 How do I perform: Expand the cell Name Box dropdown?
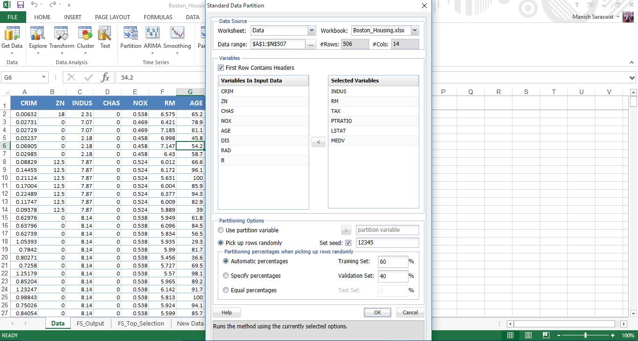(44, 77)
